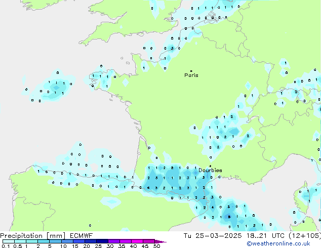Click legend value 50
The image size is (321, 248).
tap(156, 246)
